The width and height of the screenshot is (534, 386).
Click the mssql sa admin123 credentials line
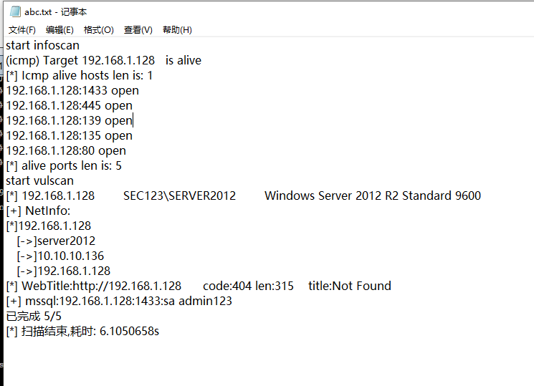click(119, 301)
